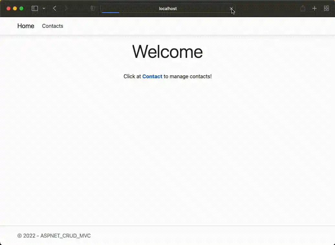Open the Share icon in toolbar
The height and width of the screenshot is (245, 335).
(303, 8)
